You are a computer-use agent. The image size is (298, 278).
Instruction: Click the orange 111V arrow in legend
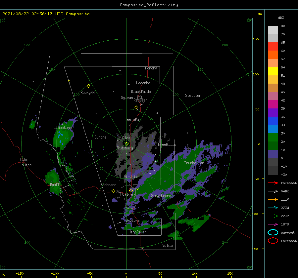pos(273,199)
